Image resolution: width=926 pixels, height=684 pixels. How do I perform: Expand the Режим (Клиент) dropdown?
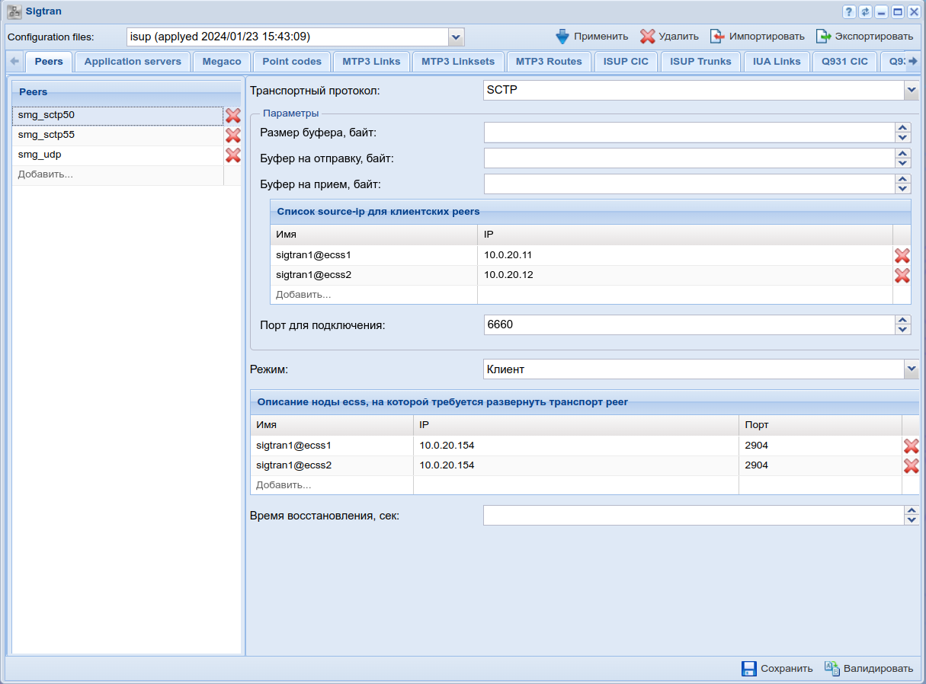tap(911, 369)
